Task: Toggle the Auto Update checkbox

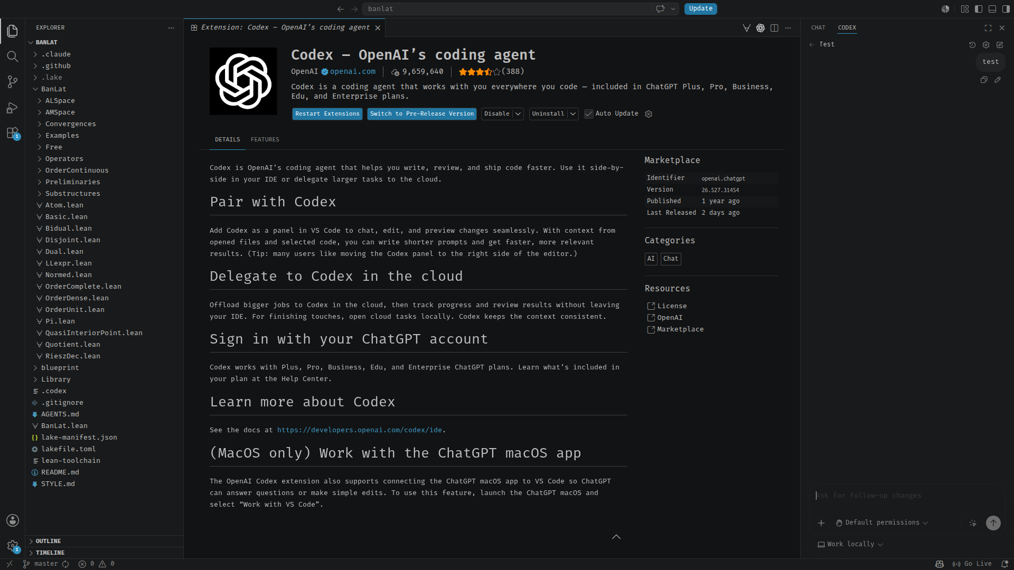Action: coord(589,114)
